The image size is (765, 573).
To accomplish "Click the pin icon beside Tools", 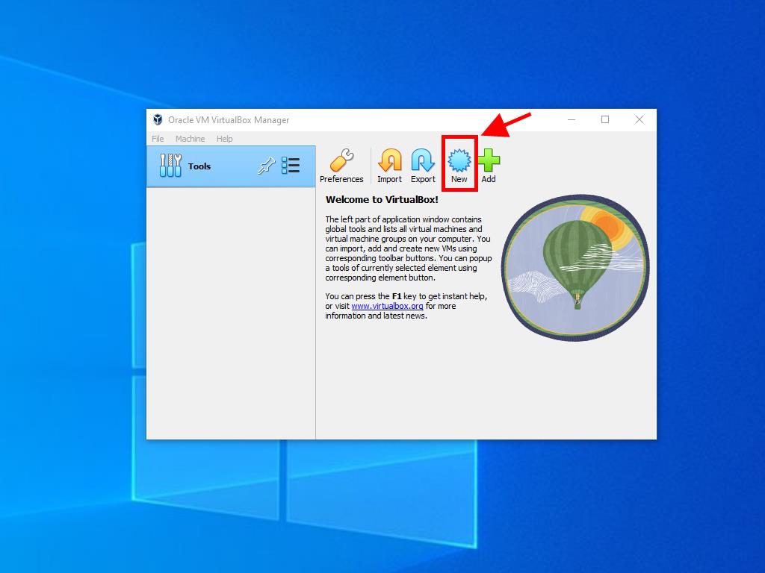I will (x=266, y=166).
